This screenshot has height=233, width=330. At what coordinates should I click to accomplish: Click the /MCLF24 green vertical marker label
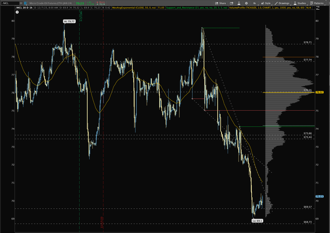coord(81,17)
